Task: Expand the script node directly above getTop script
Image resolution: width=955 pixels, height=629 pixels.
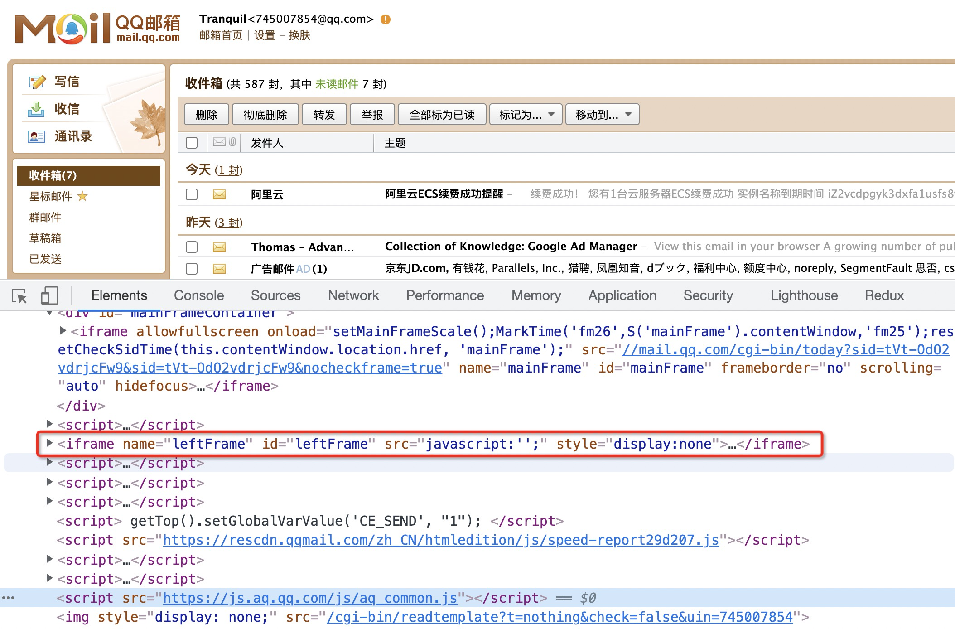Action: (x=49, y=501)
